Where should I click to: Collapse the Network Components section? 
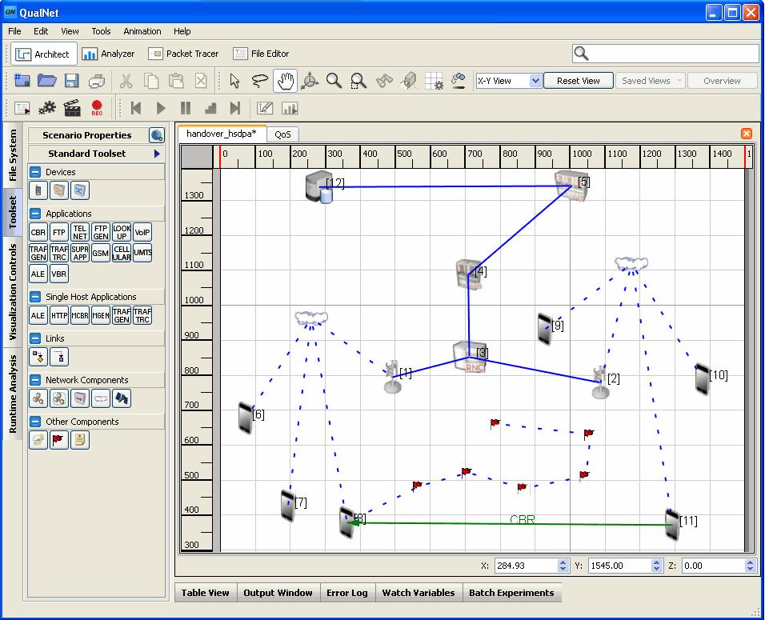click(35, 379)
